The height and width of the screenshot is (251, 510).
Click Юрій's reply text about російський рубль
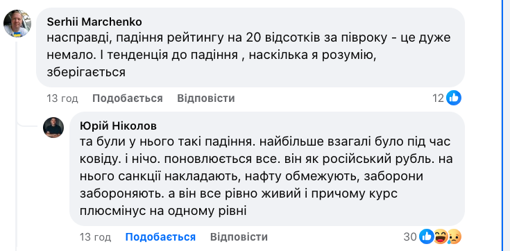pyautogui.click(x=266, y=176)
